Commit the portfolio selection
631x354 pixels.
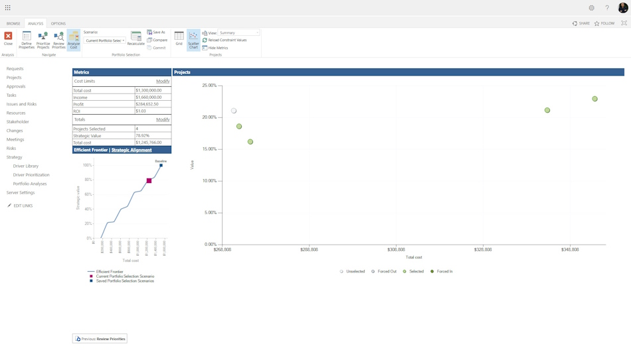[x=157, y=48]
